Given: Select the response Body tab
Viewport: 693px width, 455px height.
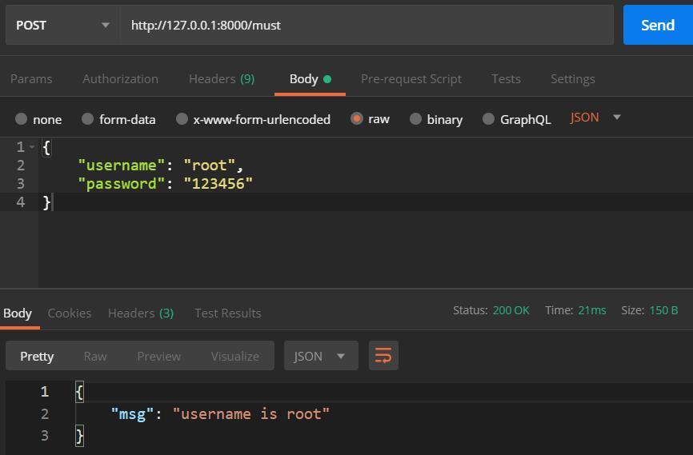Looking at the screenshot, I should [18, 313].
